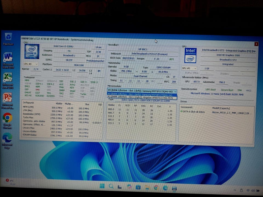
Task: Click the Dual-Channel mode value
Action: click(x=140, y=76)
